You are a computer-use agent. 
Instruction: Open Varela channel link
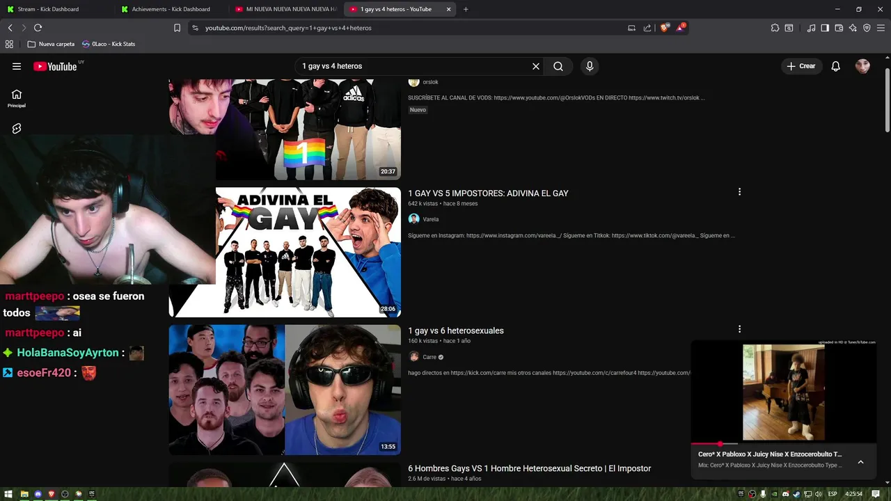click(431, 219)
